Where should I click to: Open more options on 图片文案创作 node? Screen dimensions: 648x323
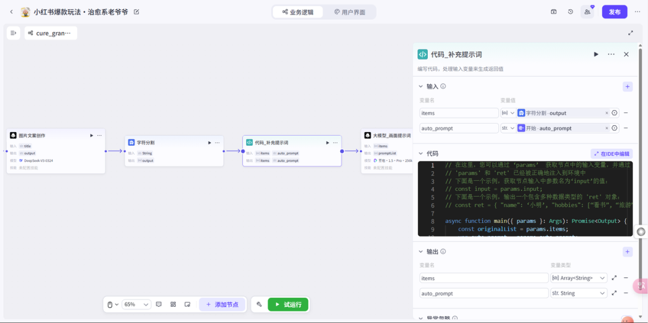tap(99, 135)
